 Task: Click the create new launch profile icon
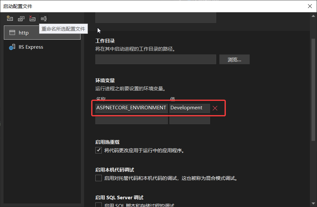[10, 18]
